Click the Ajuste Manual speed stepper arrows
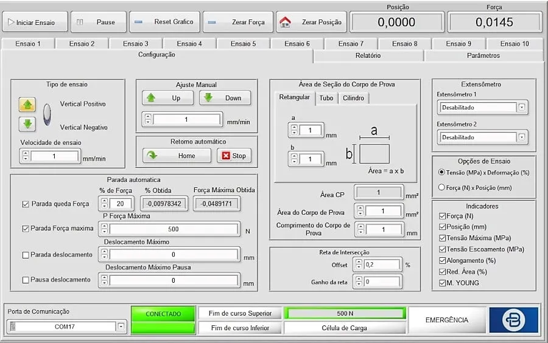This screenshot has height=343, width=548. tap(148, 119)
